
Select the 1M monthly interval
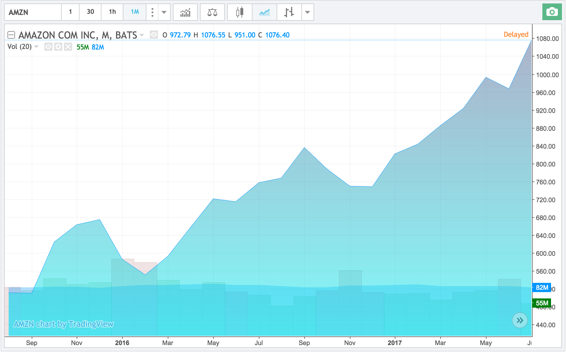(x=135, y=12)
